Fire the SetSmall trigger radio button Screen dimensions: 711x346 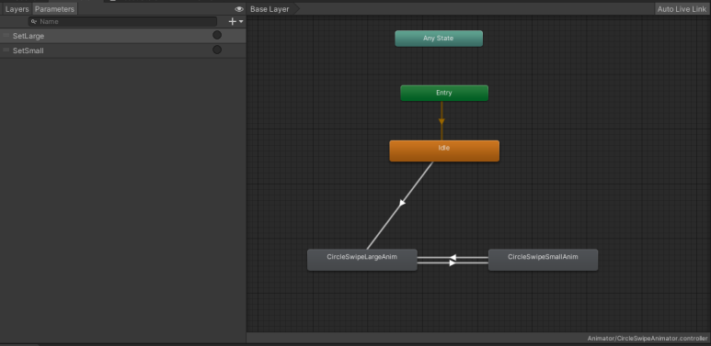(217, 50)
